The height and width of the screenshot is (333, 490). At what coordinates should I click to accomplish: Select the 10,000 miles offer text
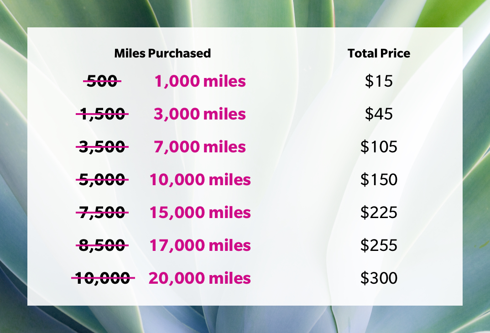click(x=200, y=180)
